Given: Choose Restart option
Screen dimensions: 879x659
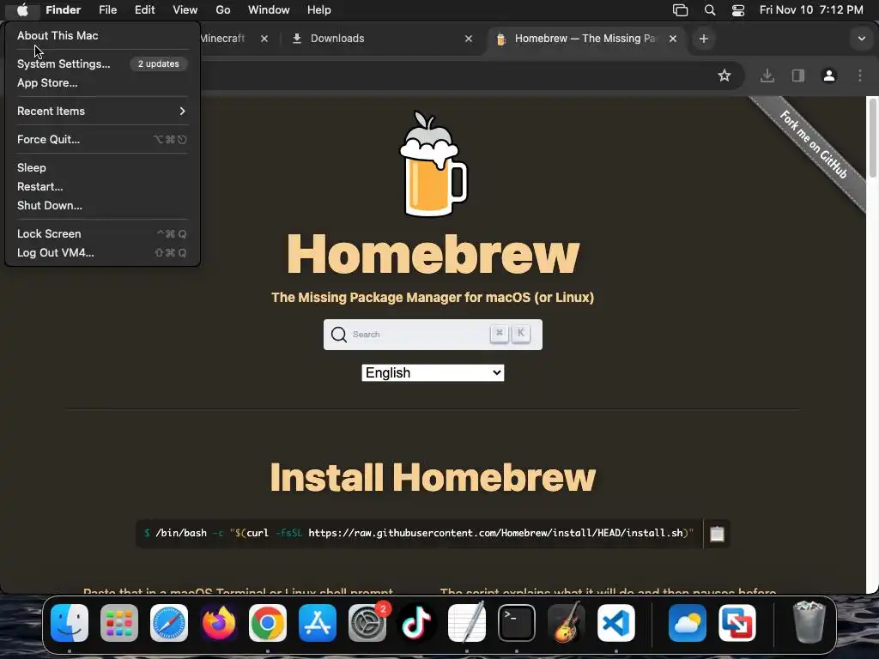Looking at the screenshot, I should pyautogui.click(x=39, y=186).
